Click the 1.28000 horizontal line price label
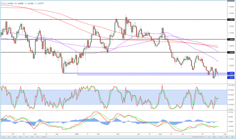236x139 pixels. [x=231, y=52]
